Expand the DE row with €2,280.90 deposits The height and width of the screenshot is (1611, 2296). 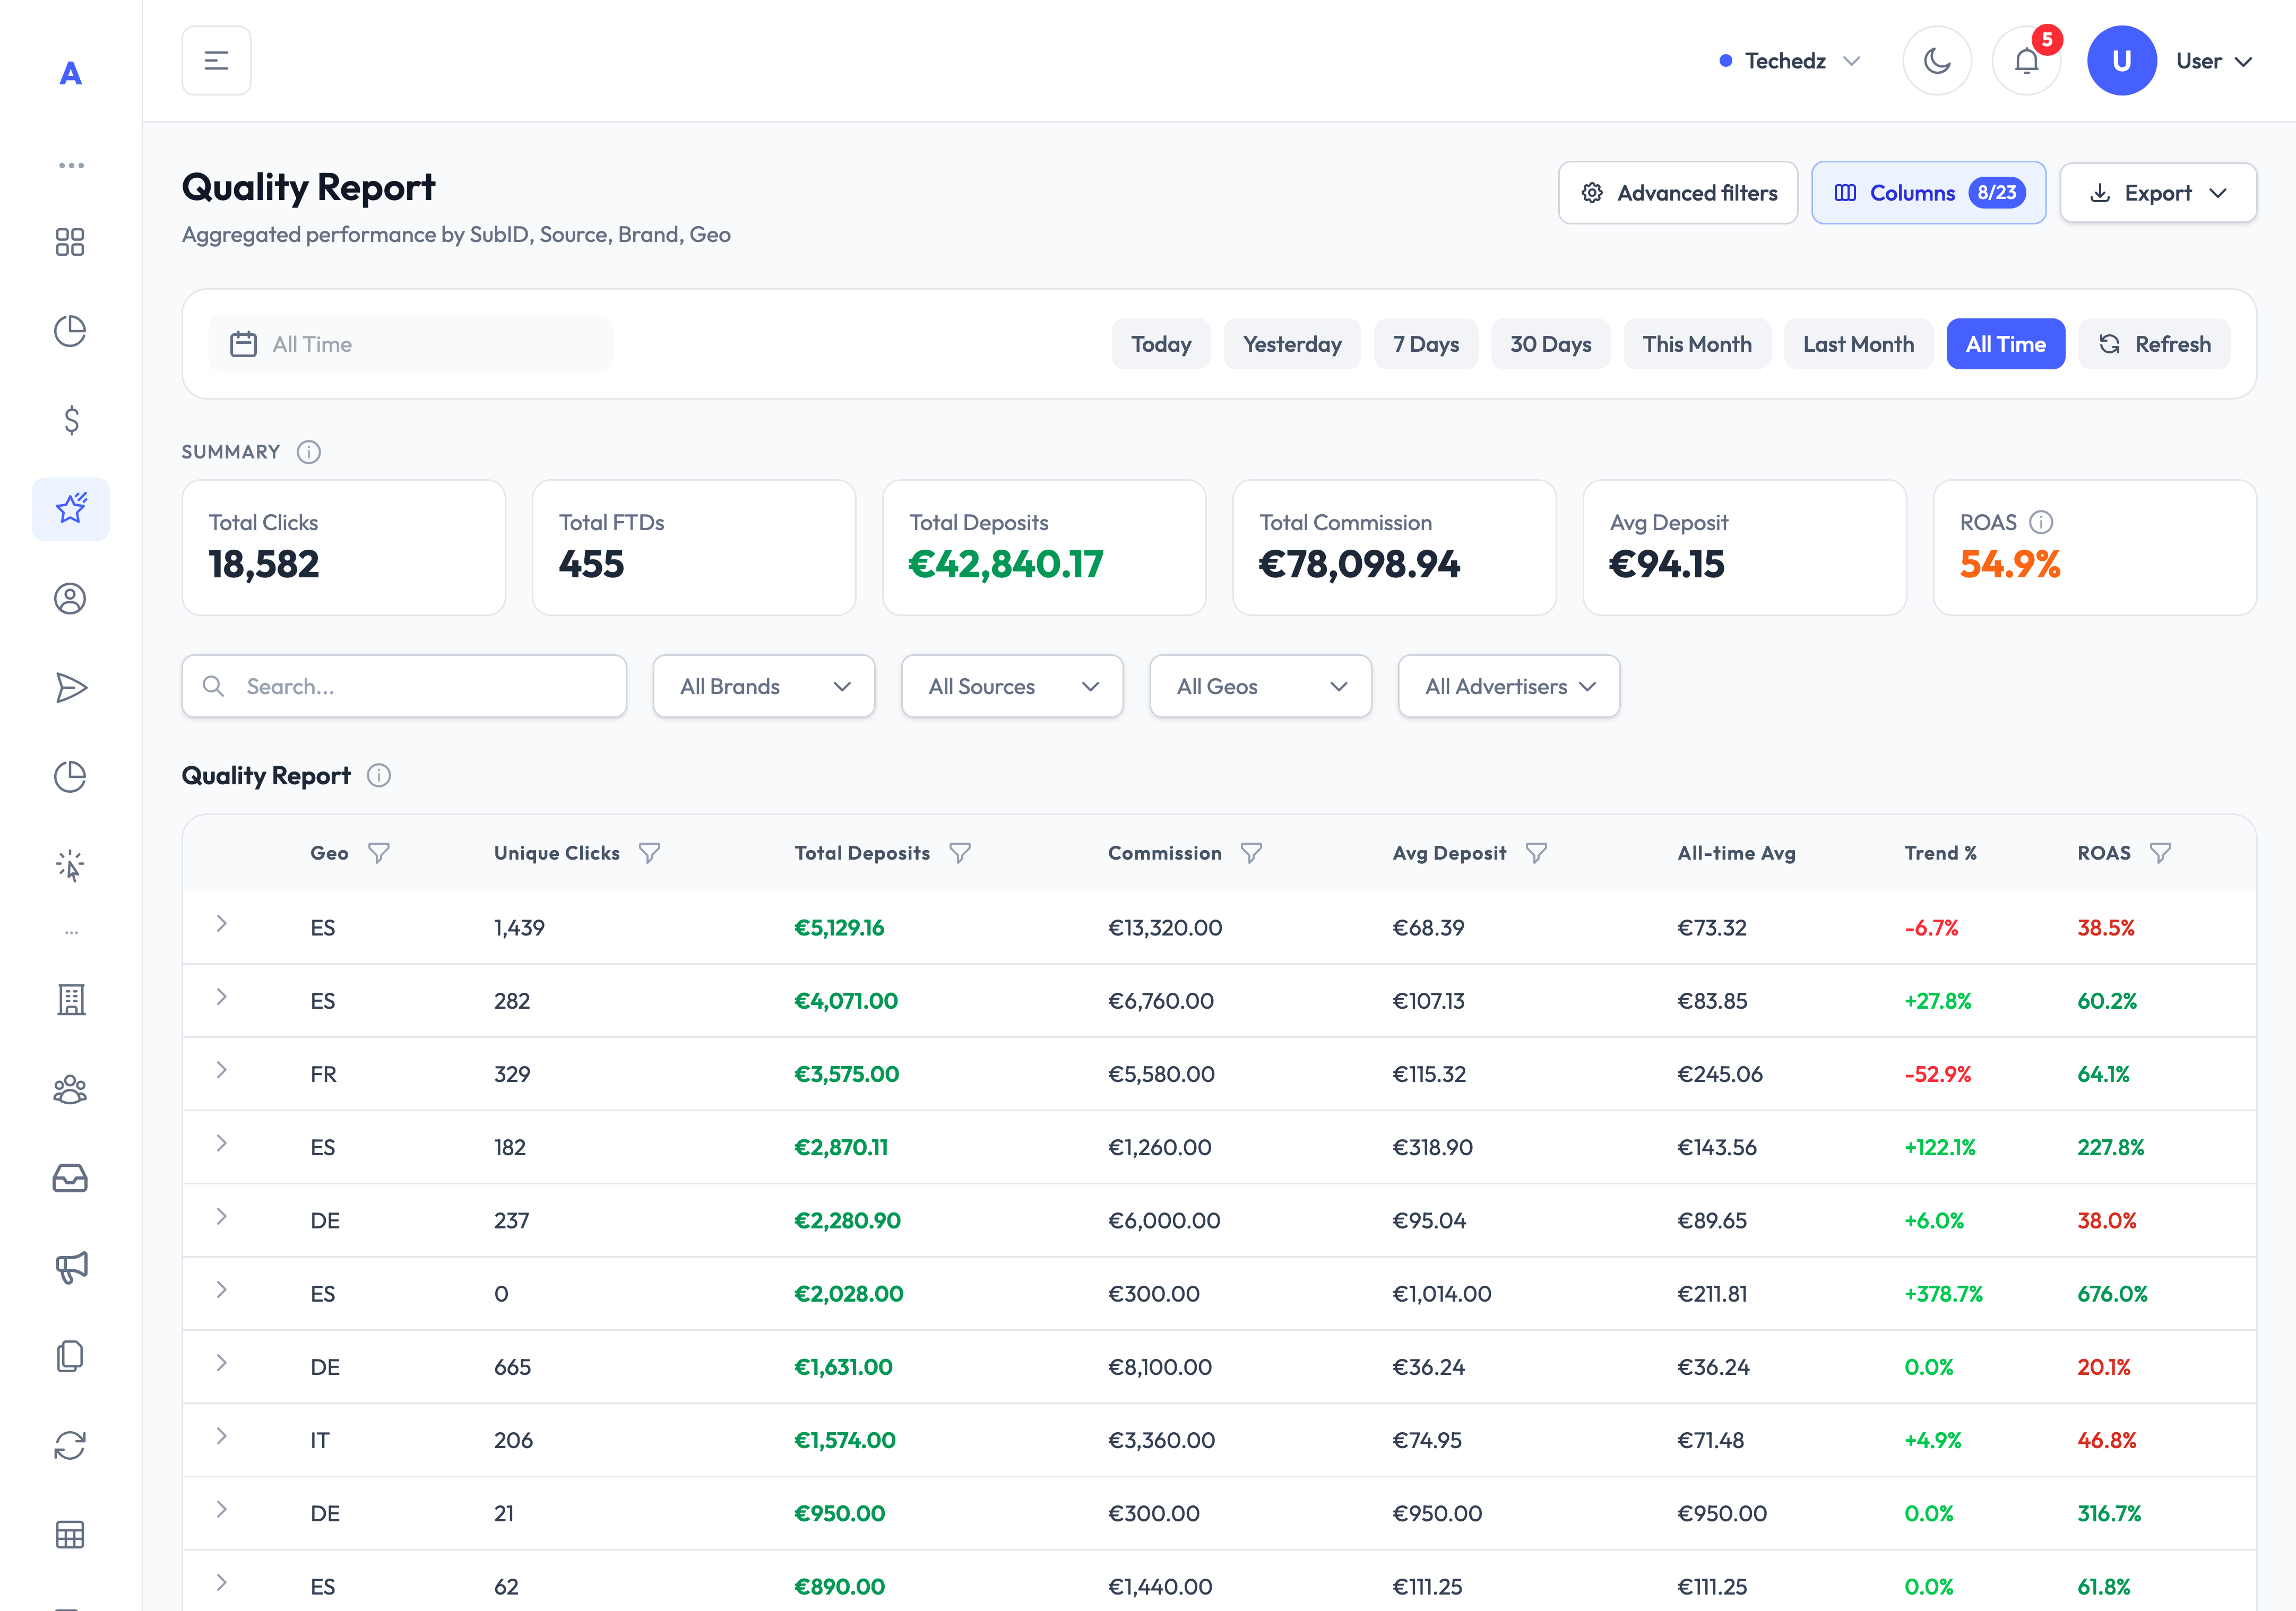[x=222, y=1217]
